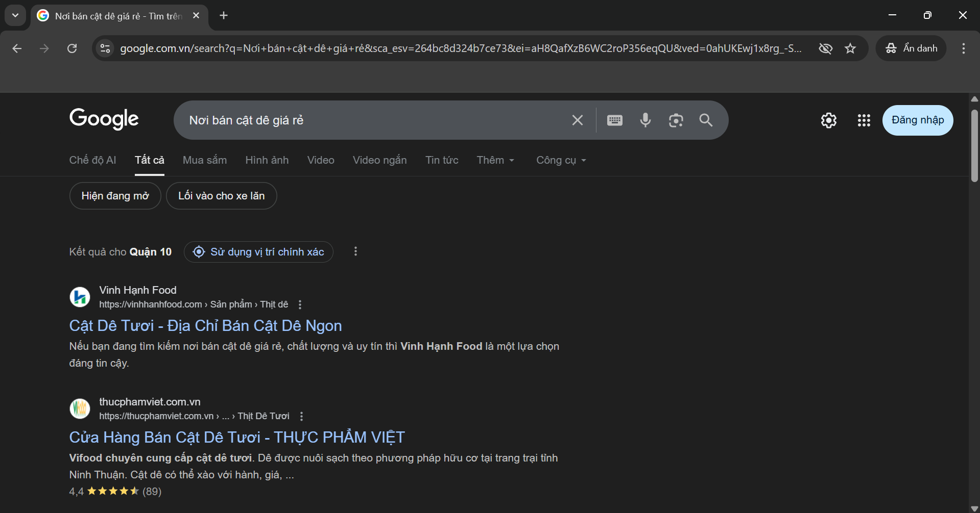The height and width of the screenshot is (513, 980).
Task: Click the scrollbar down arrow
Action: click(x=974, y=508)
